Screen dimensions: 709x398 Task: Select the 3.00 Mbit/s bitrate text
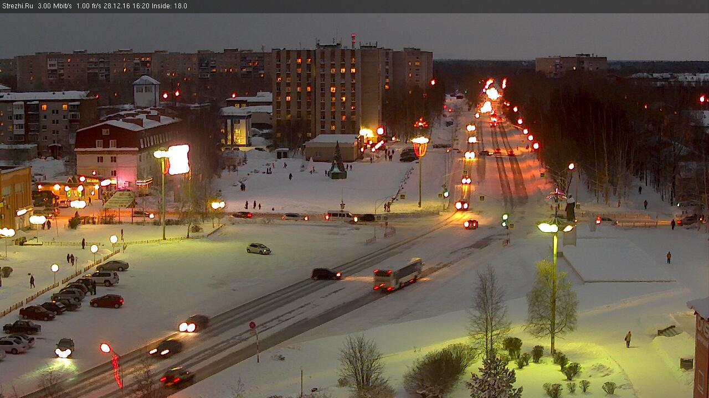55,6
